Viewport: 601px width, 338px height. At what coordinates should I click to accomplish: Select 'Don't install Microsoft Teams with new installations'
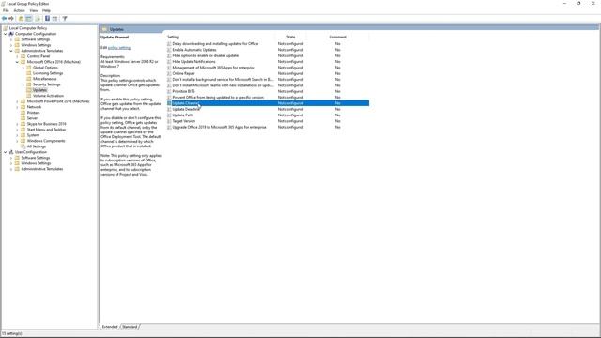[223, 85]
